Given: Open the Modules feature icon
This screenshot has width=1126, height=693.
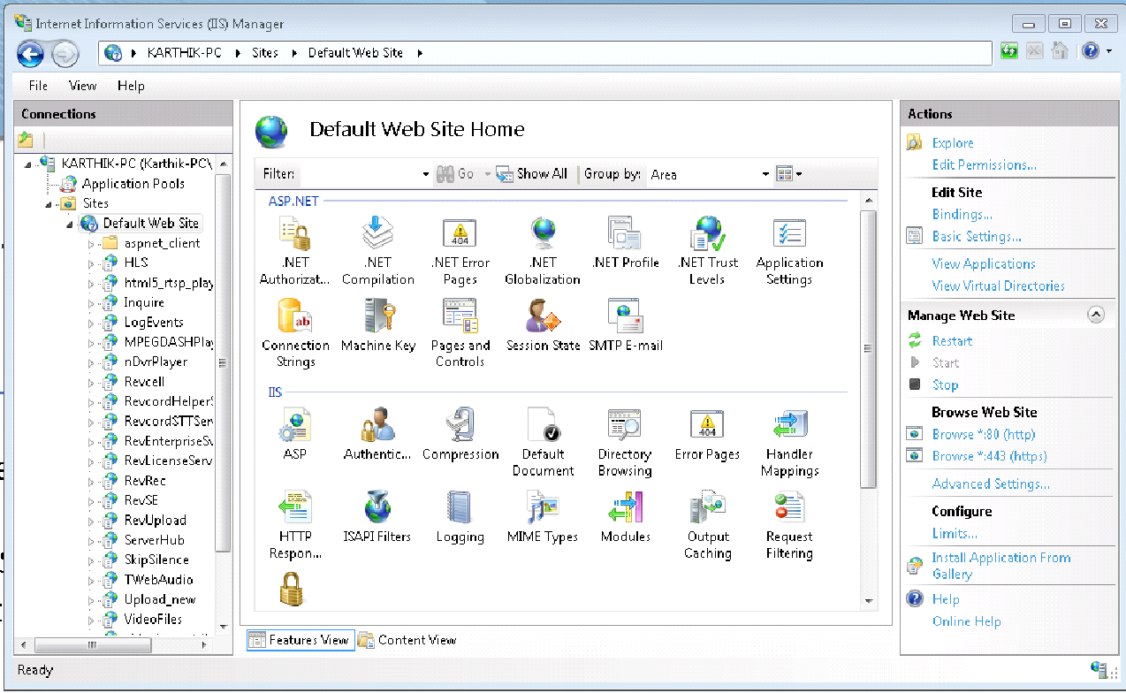Looking at the screenshot, I should point(625,508).
